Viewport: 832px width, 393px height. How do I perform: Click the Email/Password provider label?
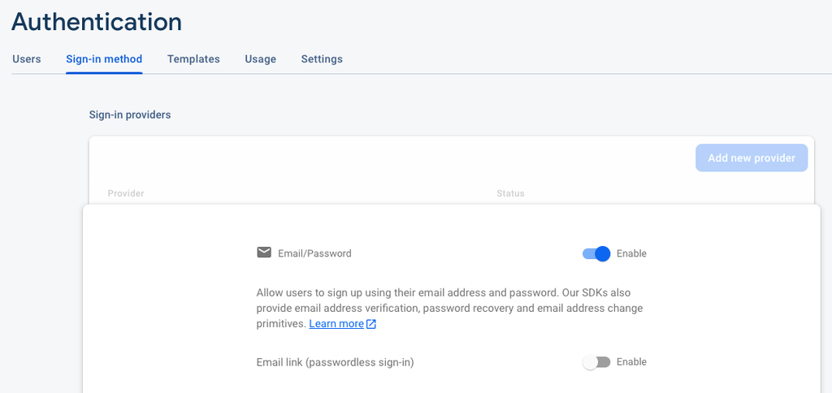[x=314, y=253]
